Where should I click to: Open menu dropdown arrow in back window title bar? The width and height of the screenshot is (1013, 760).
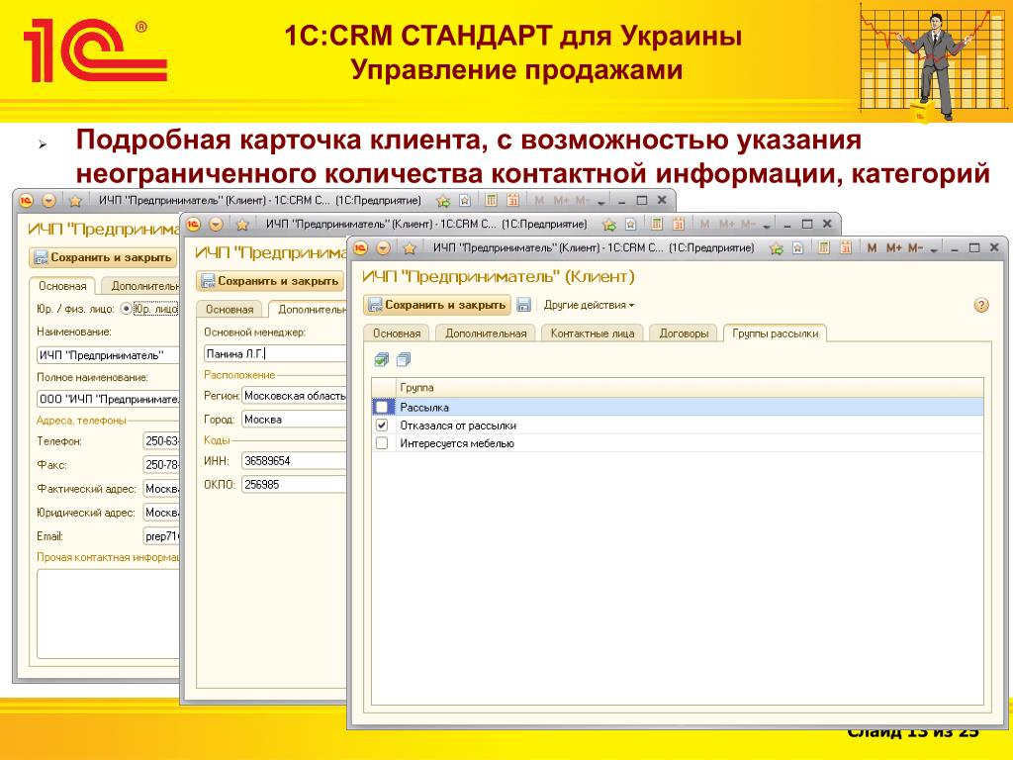(x=49, y=201)
